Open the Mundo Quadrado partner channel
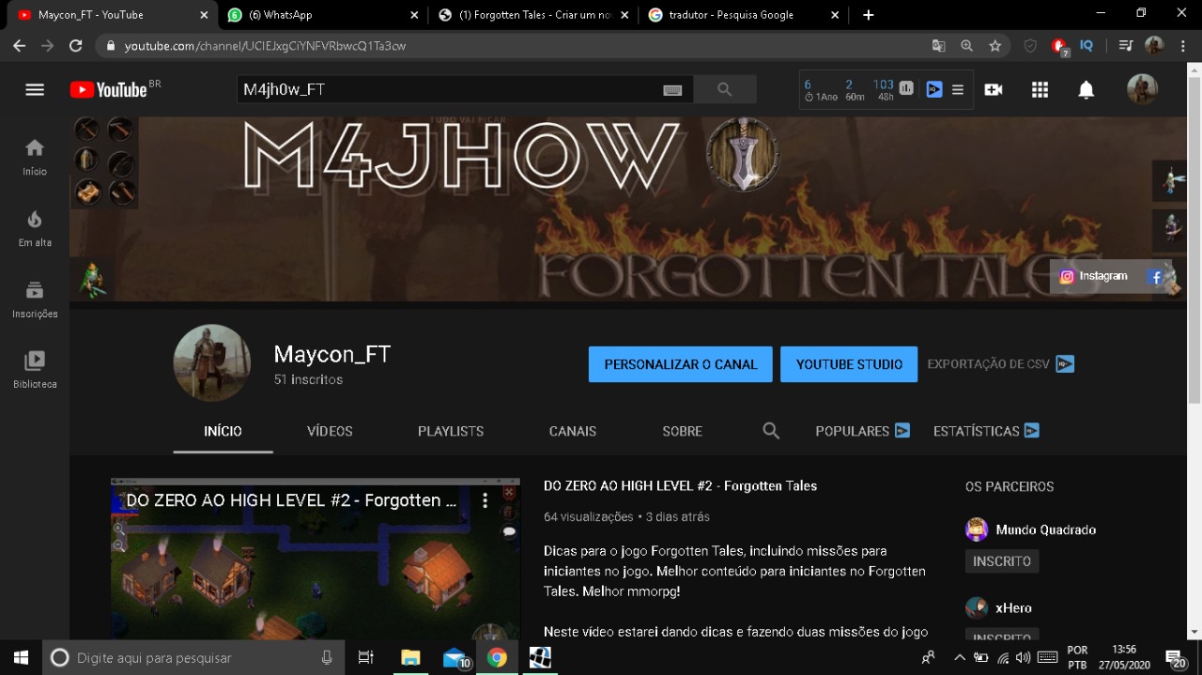This screenshot has height=675, width=1202. coord(1031,529)
